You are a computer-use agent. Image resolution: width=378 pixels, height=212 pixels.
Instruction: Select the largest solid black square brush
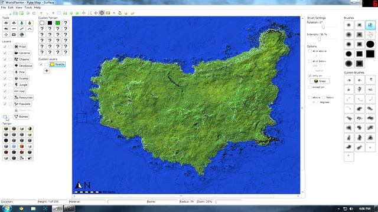(370, 54)
